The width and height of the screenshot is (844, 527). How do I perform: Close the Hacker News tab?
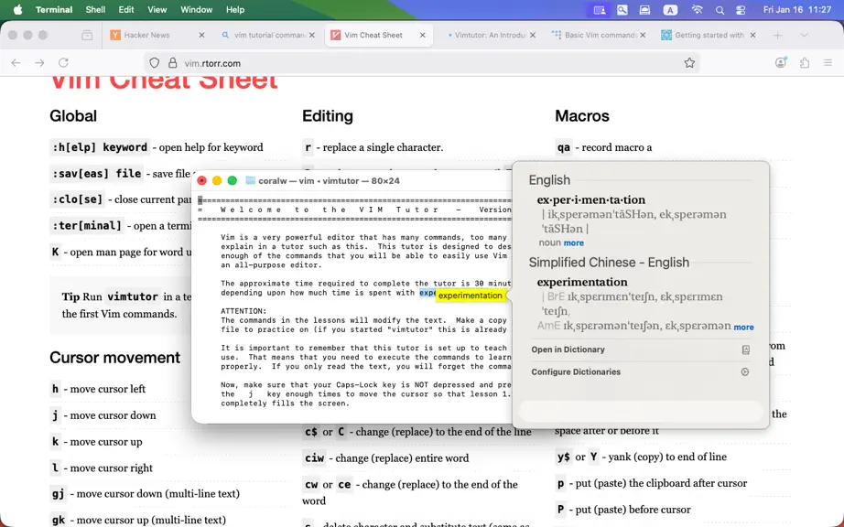pyautogui.click(x=201, y=35)
